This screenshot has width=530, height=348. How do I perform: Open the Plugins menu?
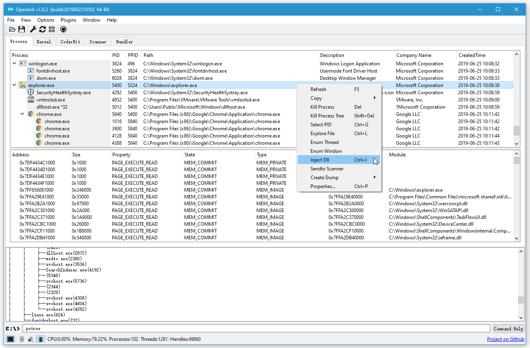pos(69,20)
